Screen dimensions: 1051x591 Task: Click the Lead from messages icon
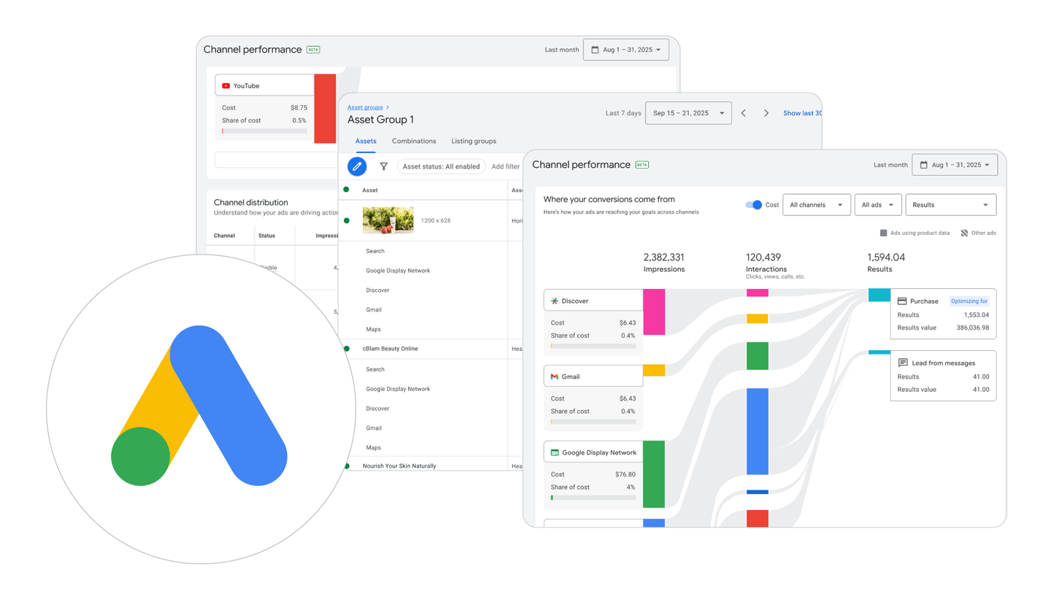point(903,363)
